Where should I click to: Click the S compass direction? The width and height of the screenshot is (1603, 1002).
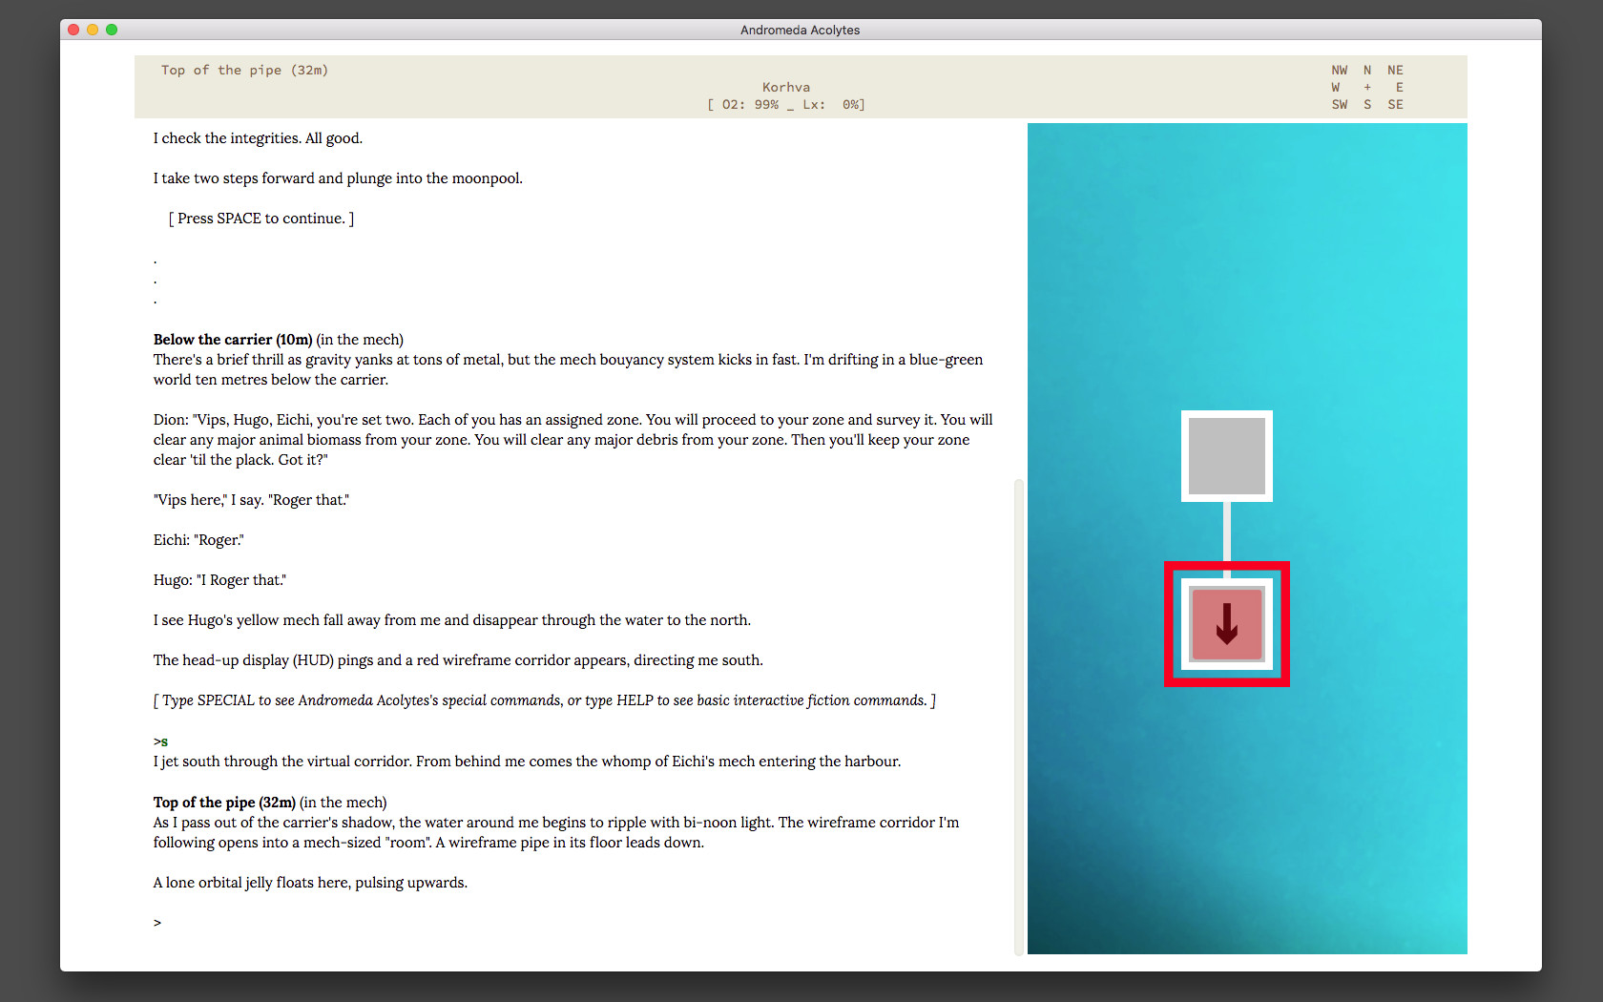(x=1367, y=105)
